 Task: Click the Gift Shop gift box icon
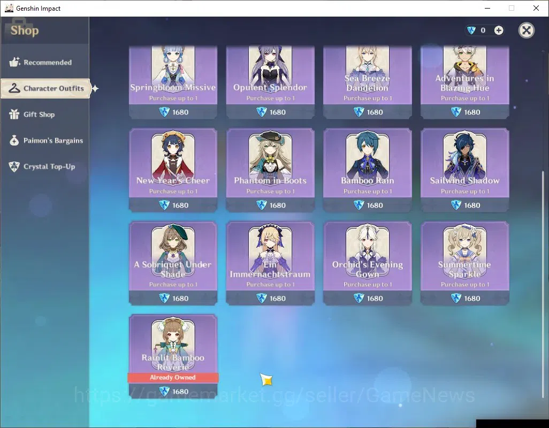click(x=14, y=114)
